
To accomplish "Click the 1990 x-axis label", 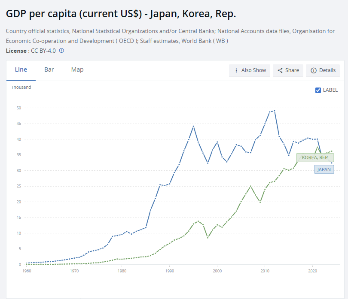I will [x=170, y=271].
